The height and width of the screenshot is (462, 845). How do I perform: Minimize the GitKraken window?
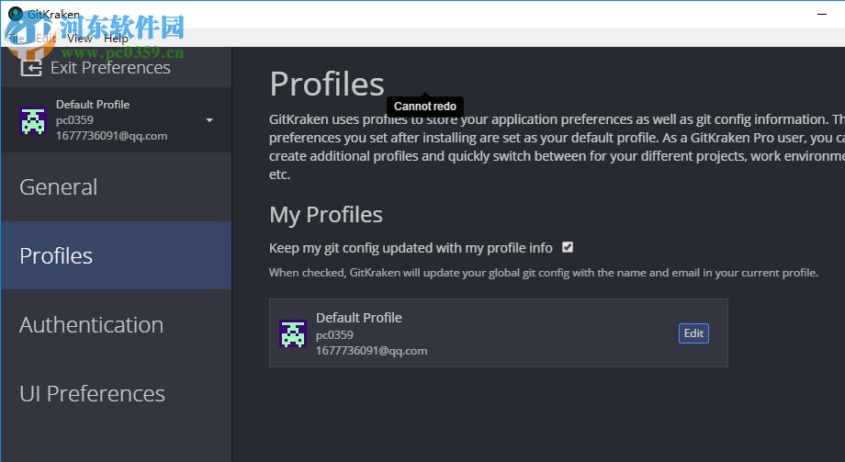[x=822, y=14]
